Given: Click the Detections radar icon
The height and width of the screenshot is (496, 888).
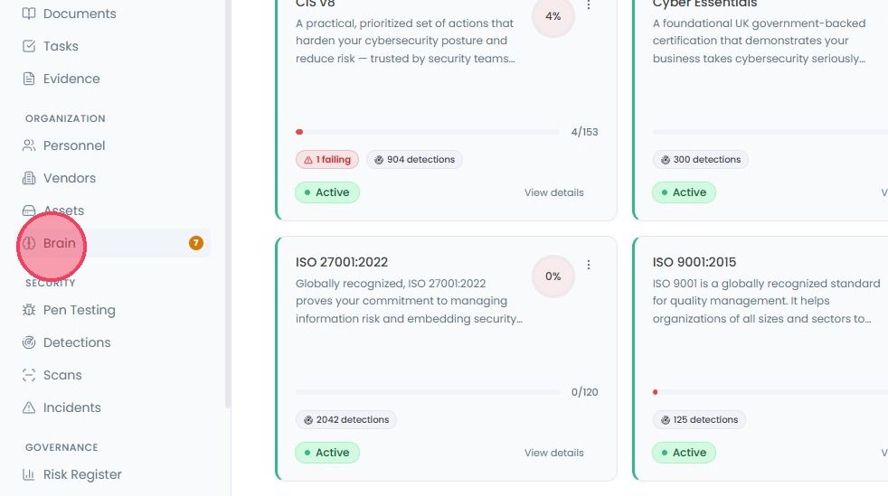Looking at the screenshot, I should (x=29, y=342).
